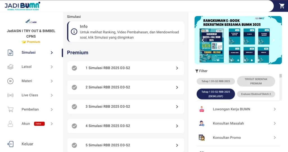Screen dimensions: 288x152
Task: Open 3 Simulasi RBB 2025 D3-S2 row
Action: coord(126,107)
